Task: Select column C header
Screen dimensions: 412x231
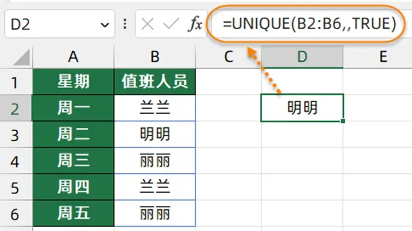Action: tap(229, 57)
